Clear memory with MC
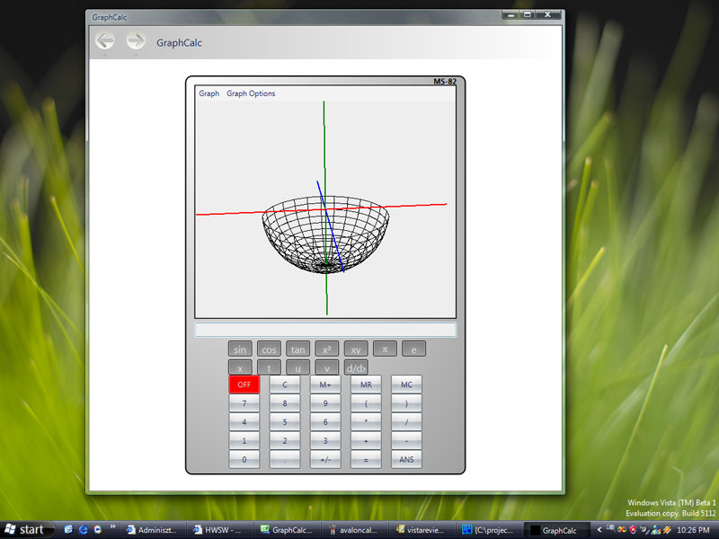Image resolution: width=719 pixels, height=539 pixels. point(406,384)
